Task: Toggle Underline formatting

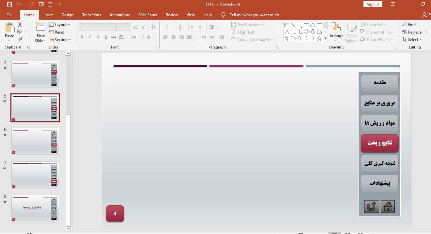Action: point(98,37)
